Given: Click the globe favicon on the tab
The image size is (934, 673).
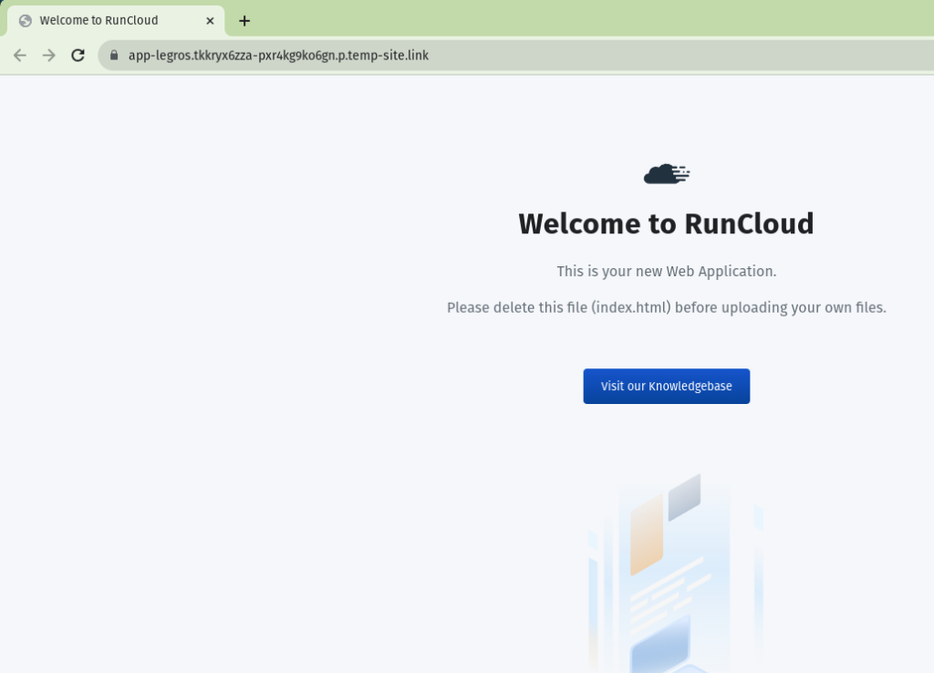Looking at the screenshot, I should (x=25, y=21).
